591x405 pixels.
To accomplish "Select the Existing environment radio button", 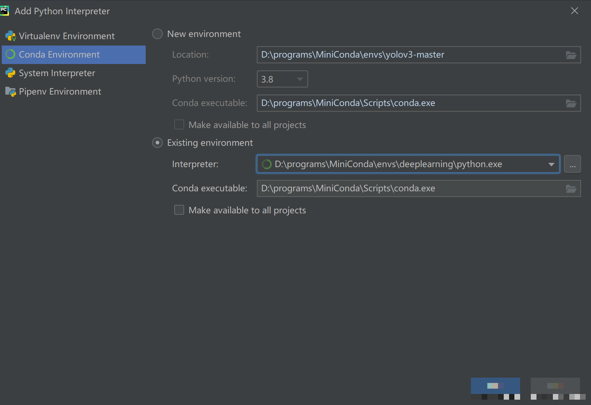I will (157, 143).
